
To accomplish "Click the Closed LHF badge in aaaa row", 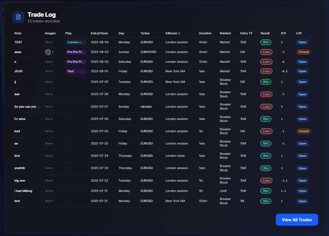I will point(304,52).
